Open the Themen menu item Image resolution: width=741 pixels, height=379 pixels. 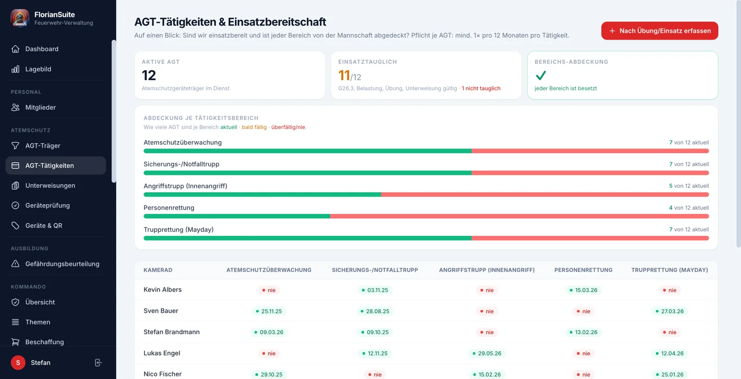click(x=56, y=322)
